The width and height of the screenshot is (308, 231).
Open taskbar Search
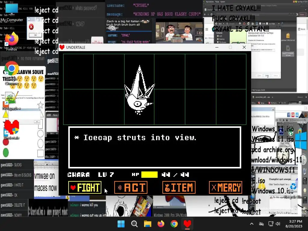[x=134, y=224]
